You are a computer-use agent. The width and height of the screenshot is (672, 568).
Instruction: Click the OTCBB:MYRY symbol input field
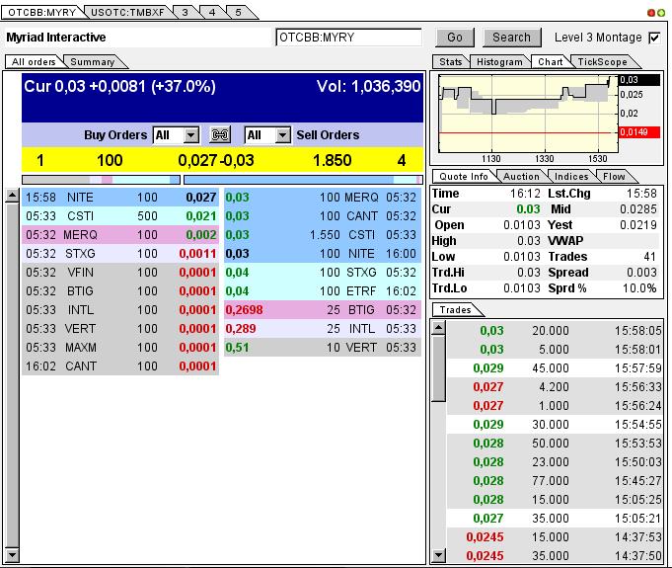348,38
